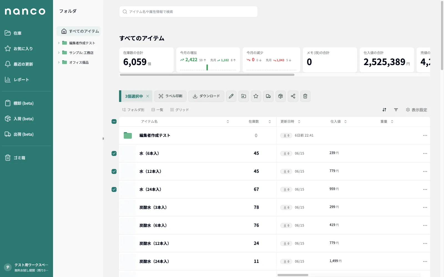Expand the 編集者作成テスト folder chevron
The image size is (444, 277).
pyautogui.click(x=59, y=43)
